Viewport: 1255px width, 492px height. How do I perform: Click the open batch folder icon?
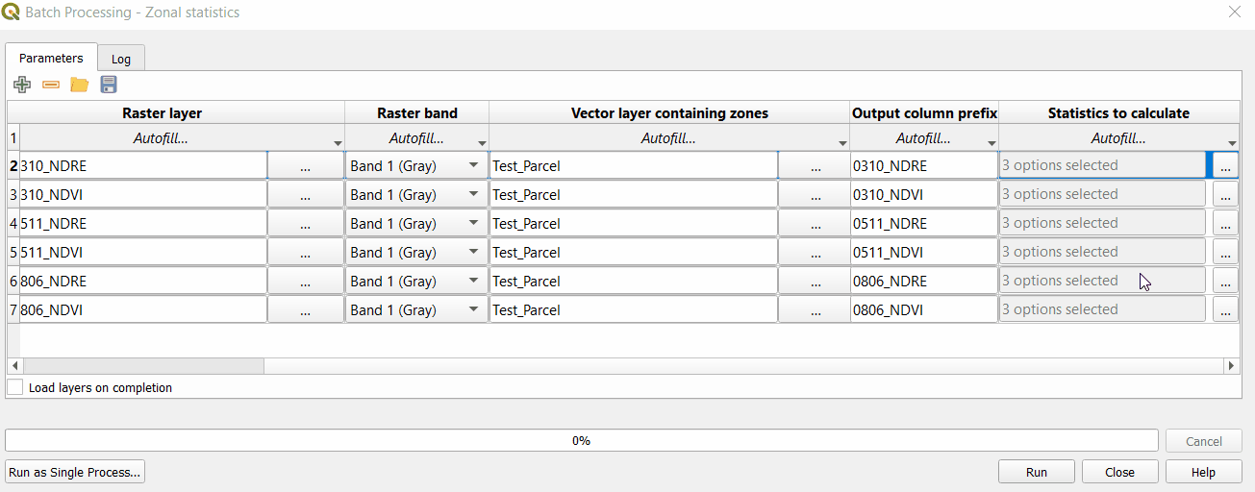point(80,85)
